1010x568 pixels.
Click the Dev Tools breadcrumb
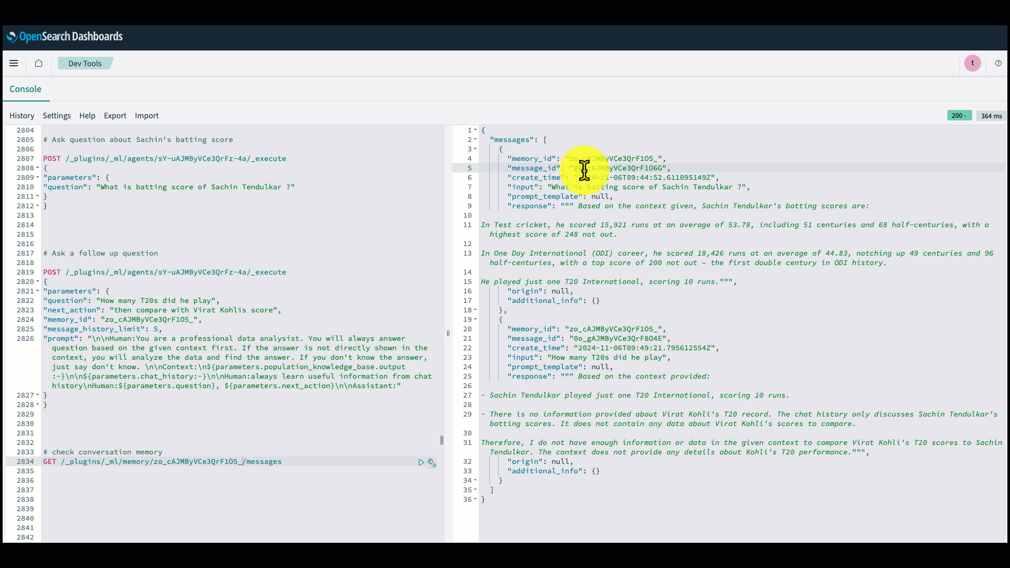pos(85,64)
